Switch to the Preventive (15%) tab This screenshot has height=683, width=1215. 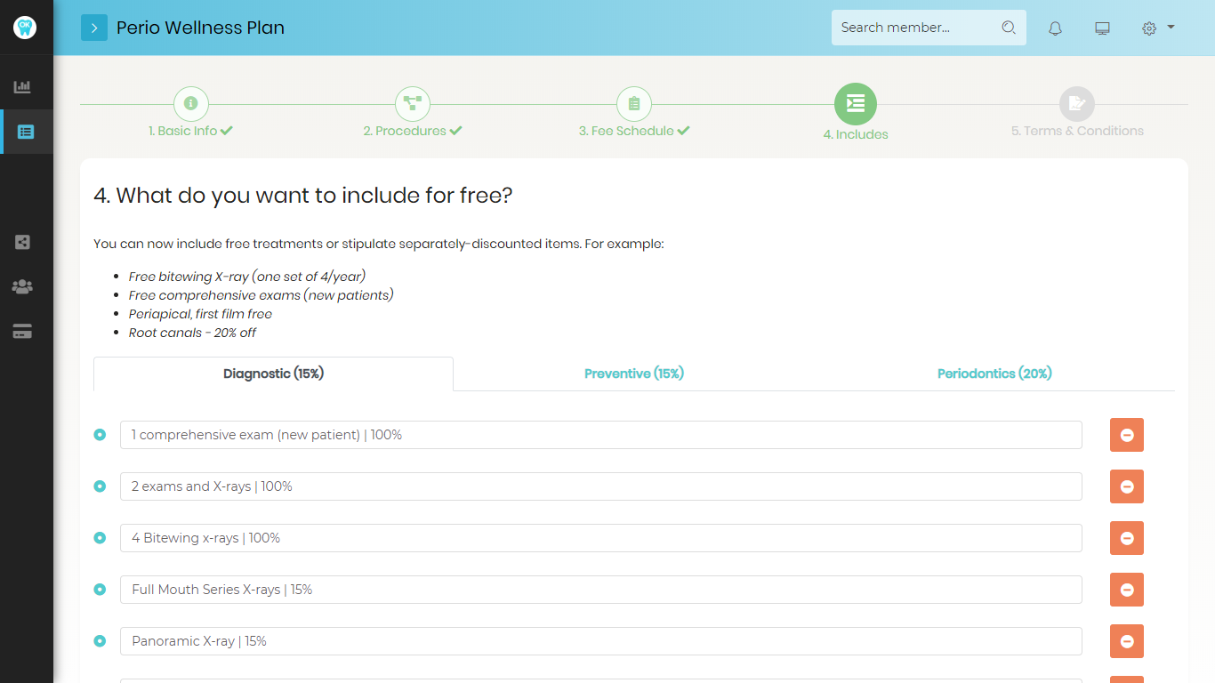(x=634, y=374)
